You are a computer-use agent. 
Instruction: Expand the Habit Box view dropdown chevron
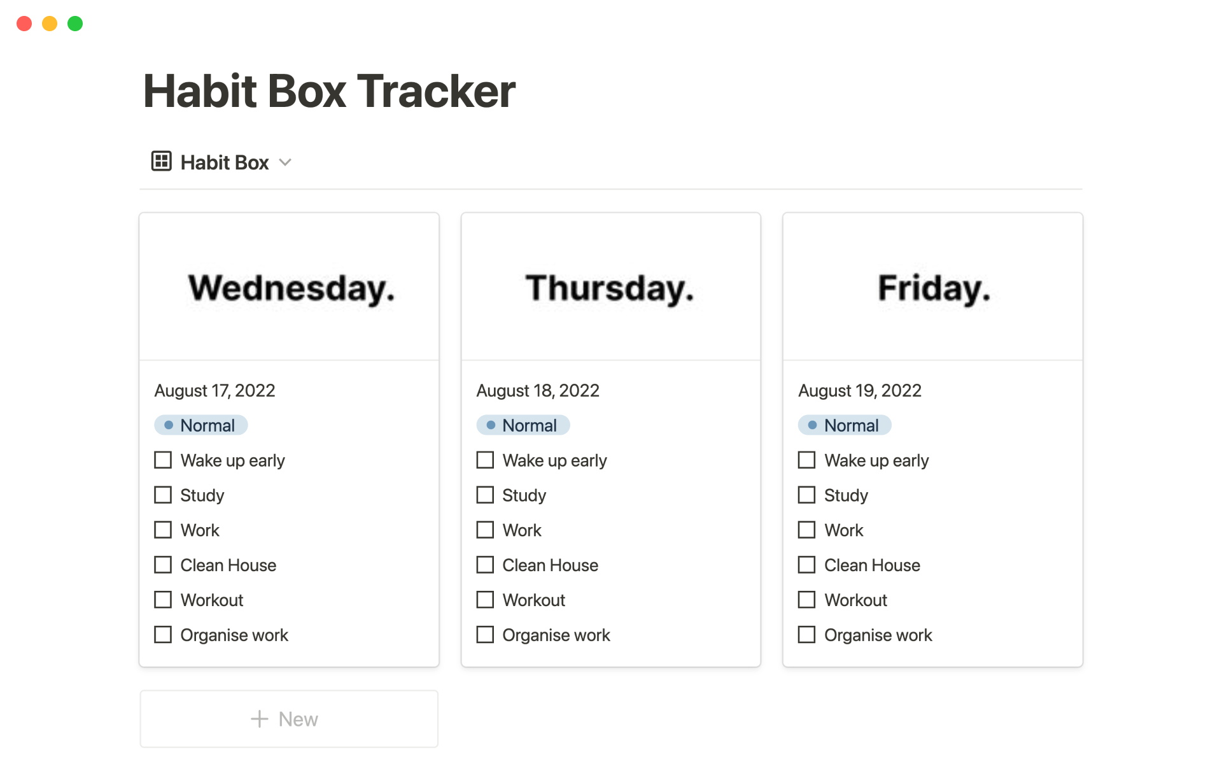pos(285,162)
